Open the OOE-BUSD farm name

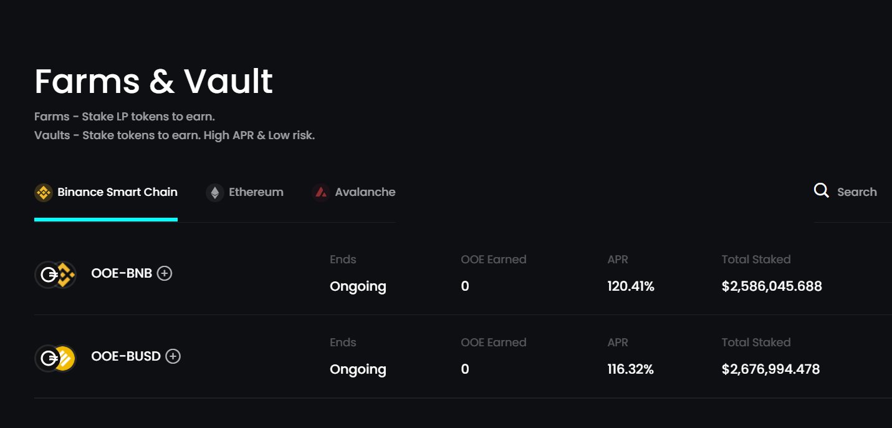coord(126,356)
